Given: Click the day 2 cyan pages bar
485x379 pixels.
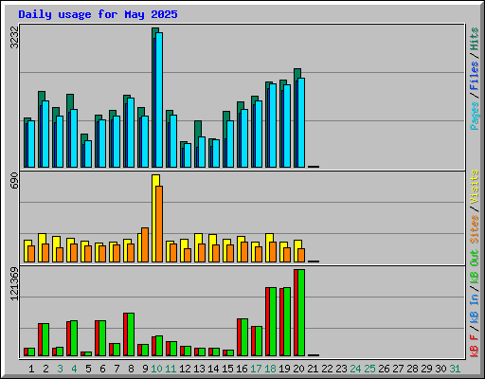Looking at the screenshot, I should (45, 134).
